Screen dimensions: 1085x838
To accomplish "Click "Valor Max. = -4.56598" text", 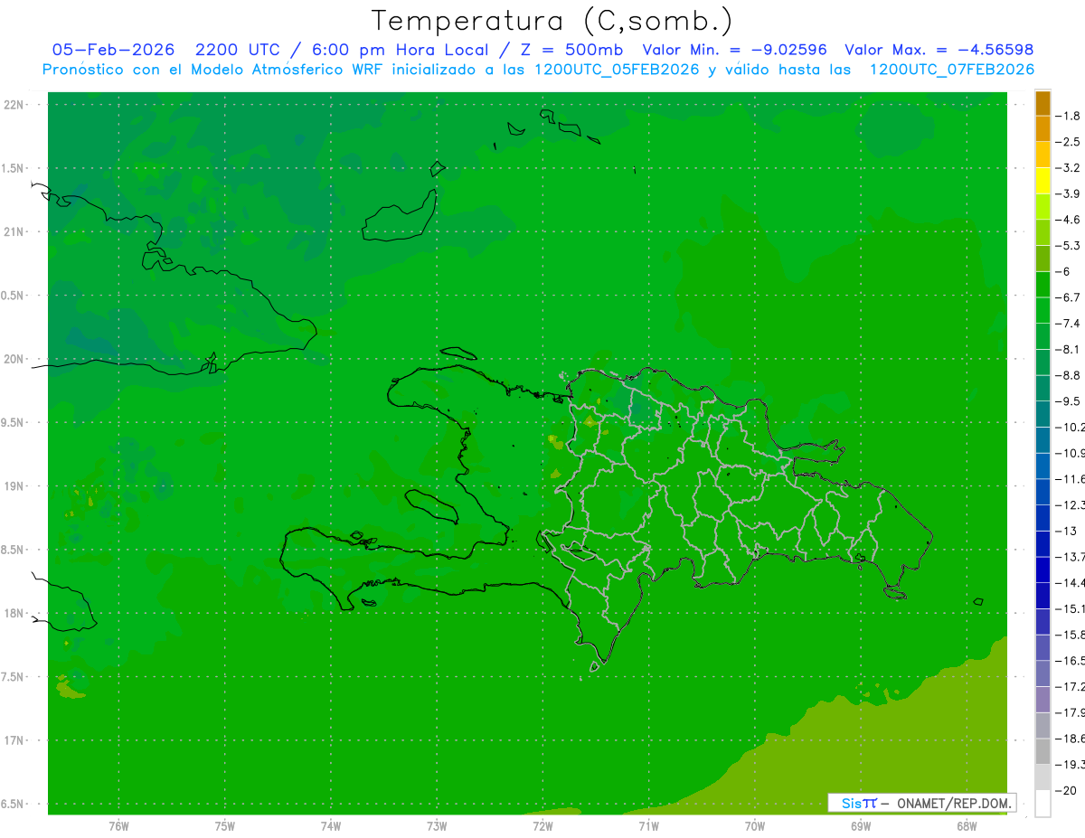I will click(x=939, y=50).
